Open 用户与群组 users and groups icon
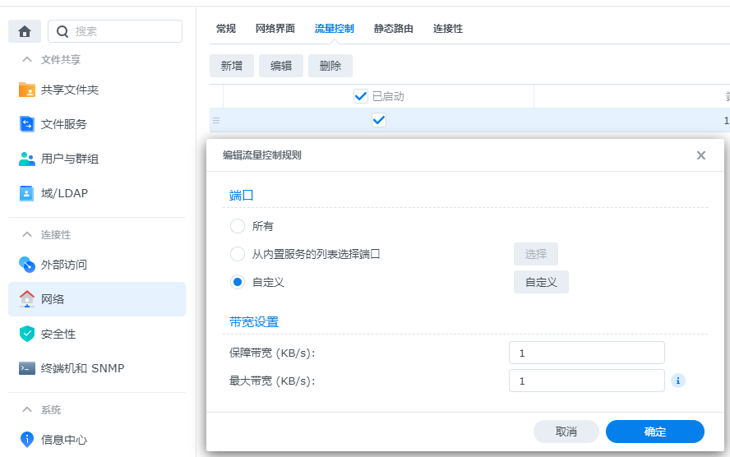The height and width of the screenshot is (457, 730). 27,159
